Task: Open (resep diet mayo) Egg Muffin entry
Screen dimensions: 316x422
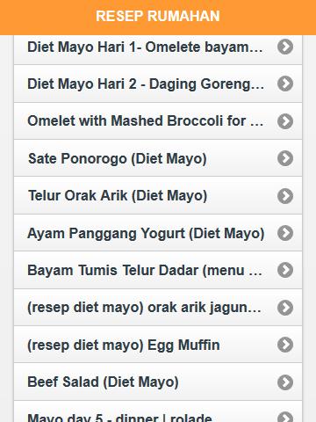Action: pos(158,345)
